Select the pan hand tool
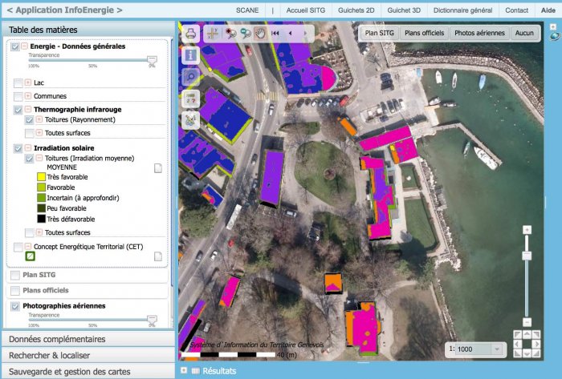 pos(260,34)
